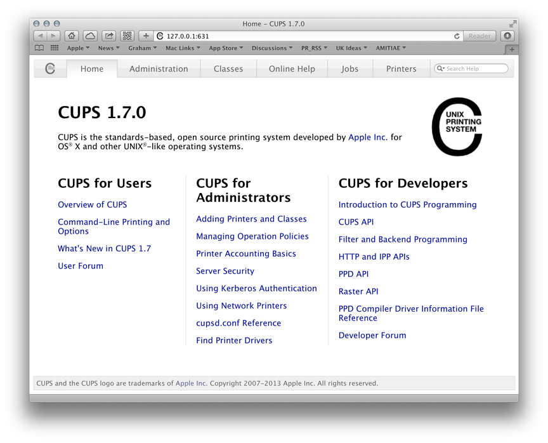The width and height of the screenshot is (548, 443).
Task: Go forward with the Safari forward arrow
Action: [53, 36]
